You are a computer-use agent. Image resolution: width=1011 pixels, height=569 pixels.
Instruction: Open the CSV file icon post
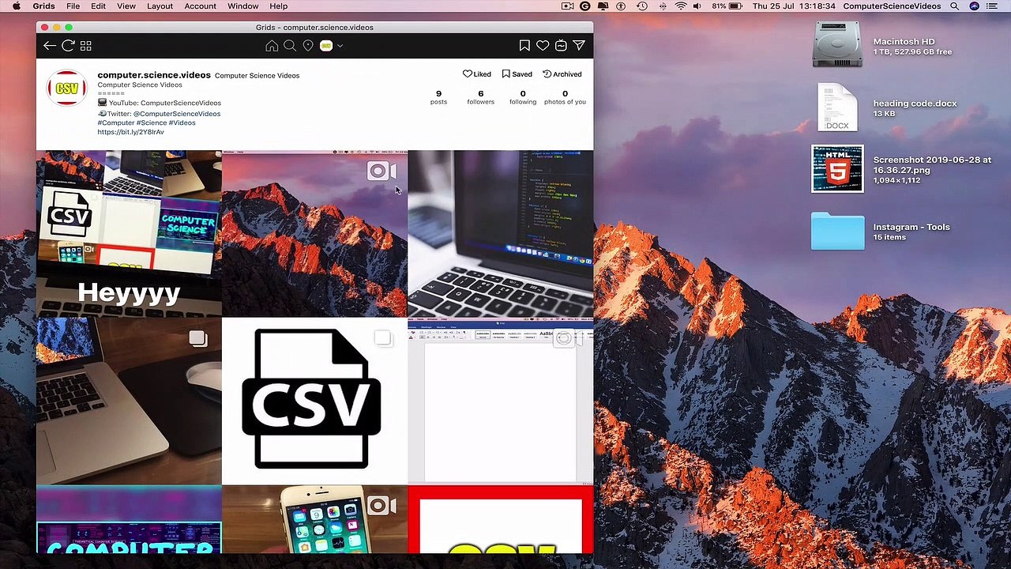click(314, 401)
